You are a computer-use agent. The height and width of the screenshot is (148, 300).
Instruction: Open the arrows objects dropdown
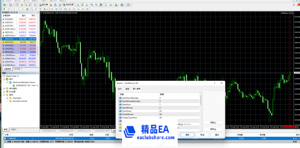pos(46,9)
